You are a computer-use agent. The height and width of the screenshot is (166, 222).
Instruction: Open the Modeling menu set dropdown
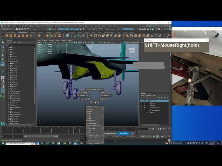pos(7,29)
